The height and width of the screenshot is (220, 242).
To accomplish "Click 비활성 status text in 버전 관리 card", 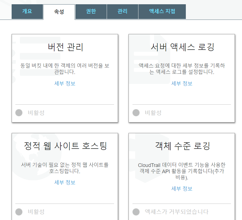I will tap(36, 113).
